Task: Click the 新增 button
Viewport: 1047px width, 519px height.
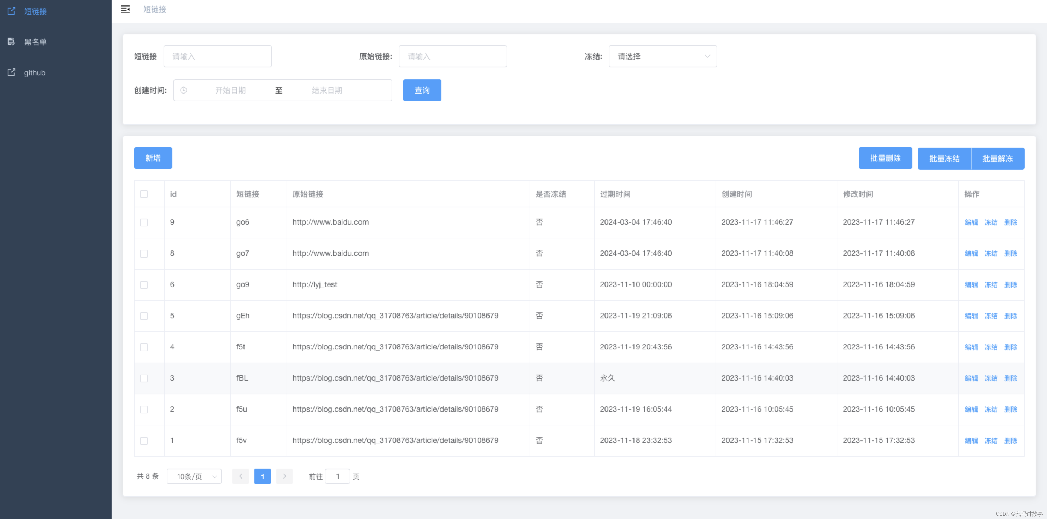Action: tap(153, 158)
